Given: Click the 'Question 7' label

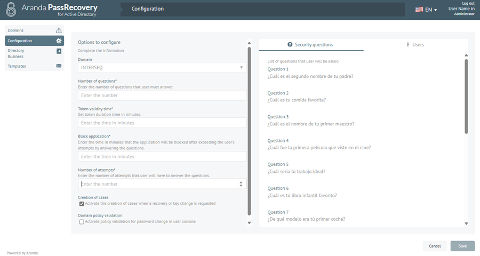Looking at the screenshot, I should click(x=278, y=212).
